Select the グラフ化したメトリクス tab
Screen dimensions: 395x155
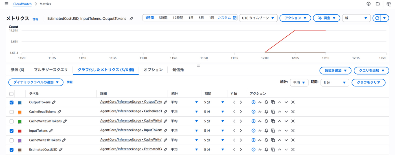pyautogui.click(x=106, y=70)
